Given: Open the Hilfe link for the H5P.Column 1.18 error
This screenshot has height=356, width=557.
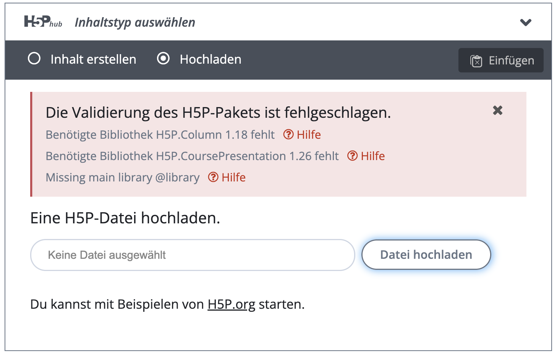Looking at the screenshot, I should [309, 135].
